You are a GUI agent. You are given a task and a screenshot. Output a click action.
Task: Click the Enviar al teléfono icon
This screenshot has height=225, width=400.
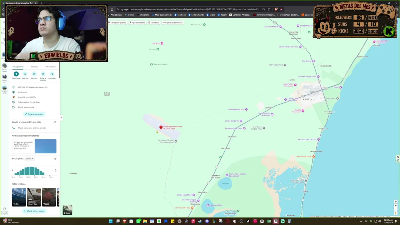point(43,74)
